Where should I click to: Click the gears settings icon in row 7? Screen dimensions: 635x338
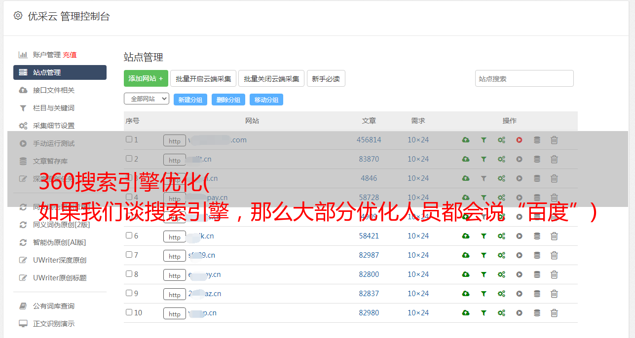(x=501, y=255)
